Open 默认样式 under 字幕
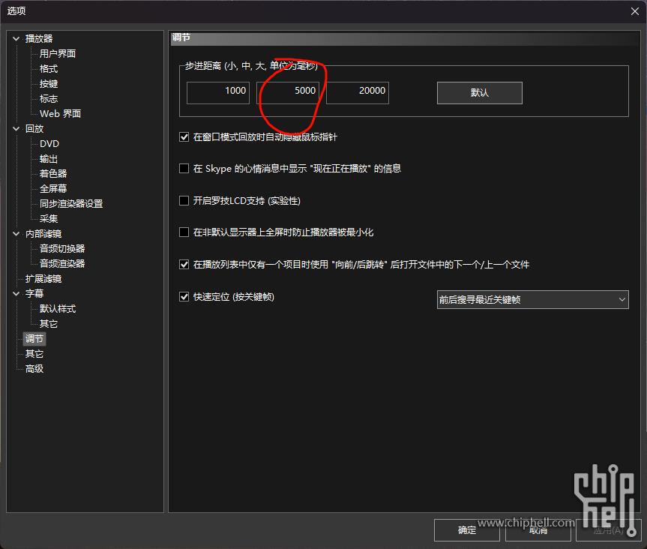647x549 pixels. (x=58, y=309)
